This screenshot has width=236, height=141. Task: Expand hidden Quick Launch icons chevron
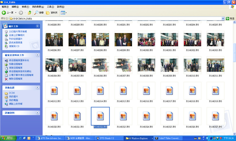click(33, 137)
